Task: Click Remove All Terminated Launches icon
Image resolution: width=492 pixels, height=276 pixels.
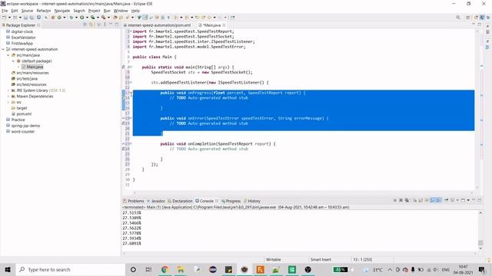Action: tap(407, 200)
